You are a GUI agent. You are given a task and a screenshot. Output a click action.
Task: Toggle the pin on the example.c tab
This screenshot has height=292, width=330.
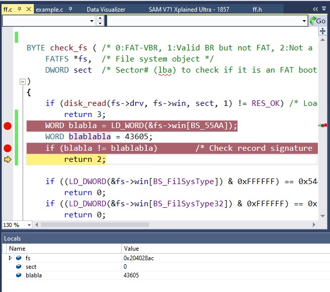[70, 10]
